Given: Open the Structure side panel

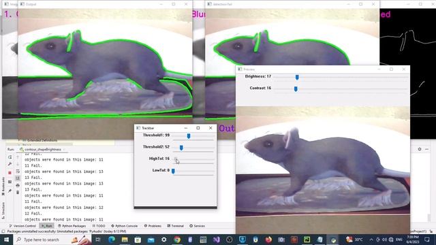Looking at the screenshot, I should pos(3,210).
